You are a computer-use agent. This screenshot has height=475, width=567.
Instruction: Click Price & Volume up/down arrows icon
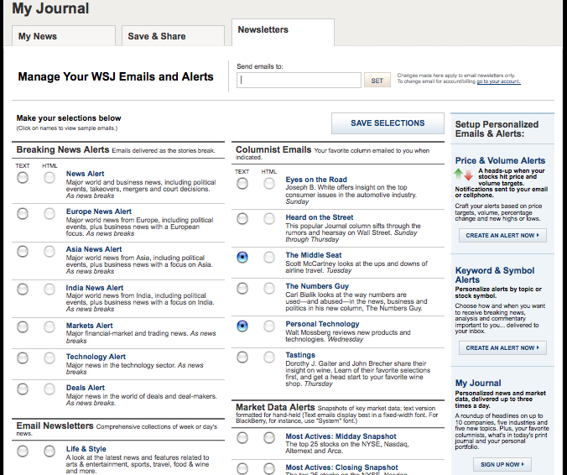point(464,175)
